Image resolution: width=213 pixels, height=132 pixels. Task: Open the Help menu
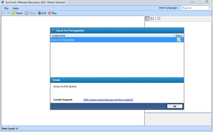16,8
